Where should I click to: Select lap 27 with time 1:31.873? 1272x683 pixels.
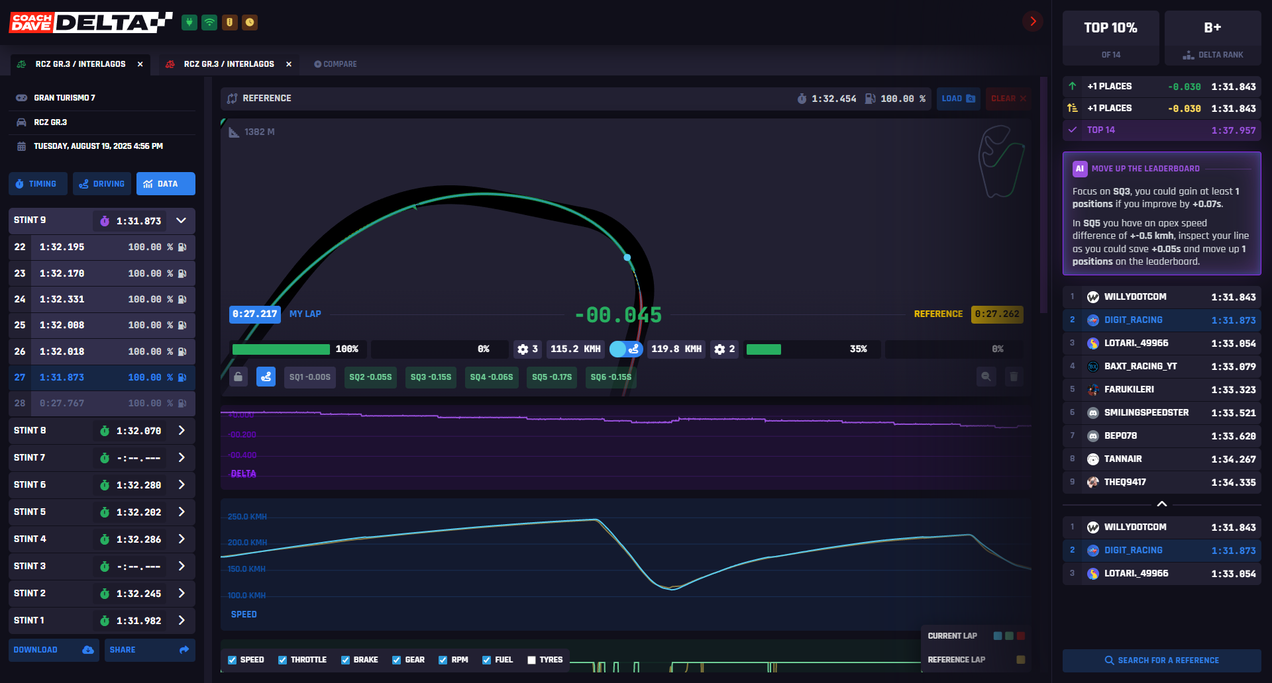tap(102, 377)
